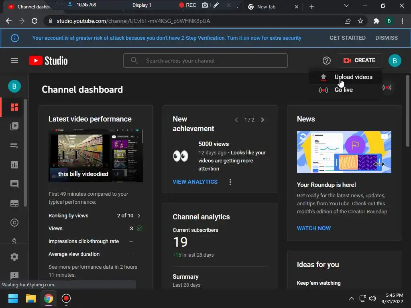Click the page vertical scrollbar
The height and width of the screenshot is (308, 411).
[x=408, y=111]
